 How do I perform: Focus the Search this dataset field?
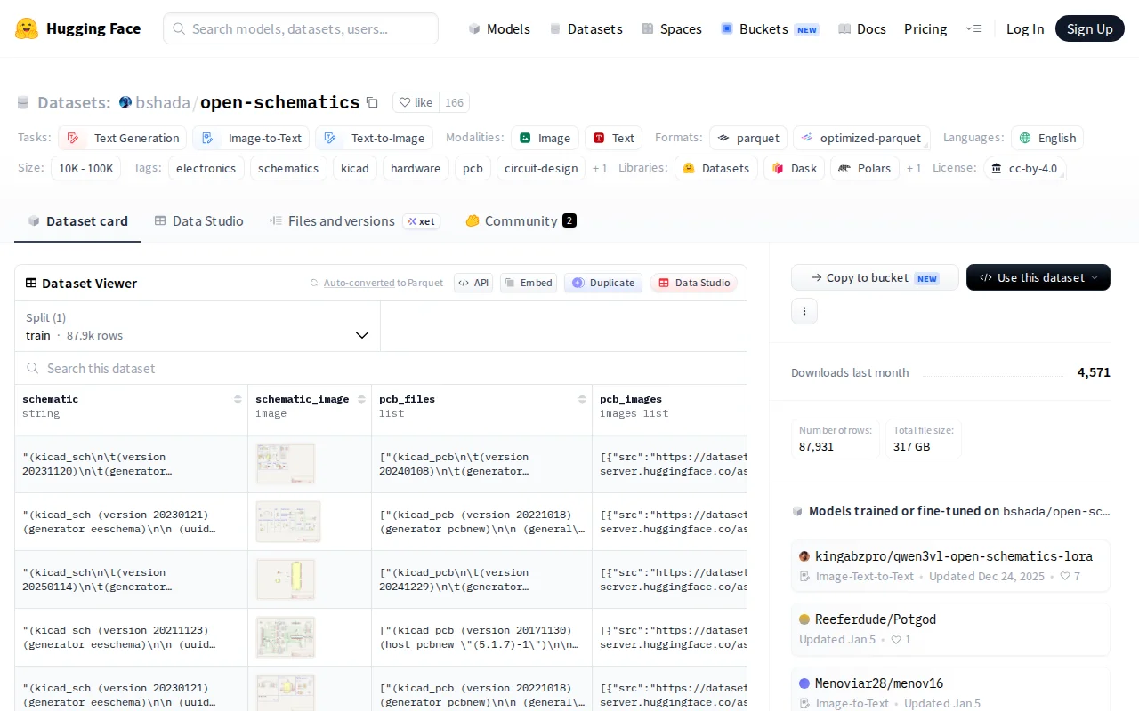(381, 368)
